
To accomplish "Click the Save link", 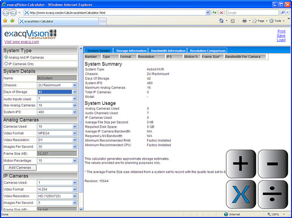I will click(x=281, y=36).
